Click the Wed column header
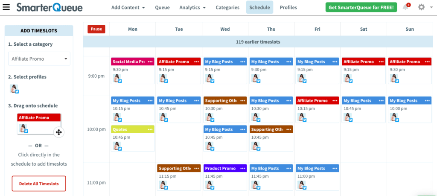The height and width of the screenshot is (196, 437). click(x=225, y=29)
